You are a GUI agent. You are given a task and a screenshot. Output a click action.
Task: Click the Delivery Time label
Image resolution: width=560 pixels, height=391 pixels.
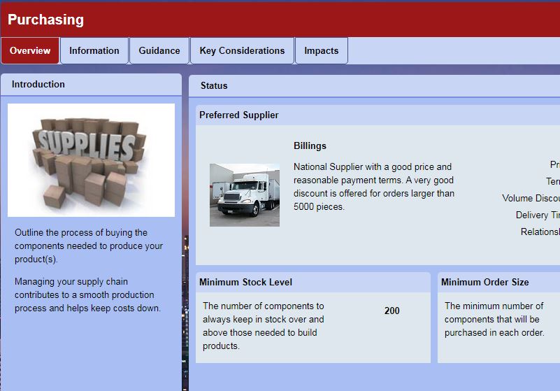coord(538,215)
